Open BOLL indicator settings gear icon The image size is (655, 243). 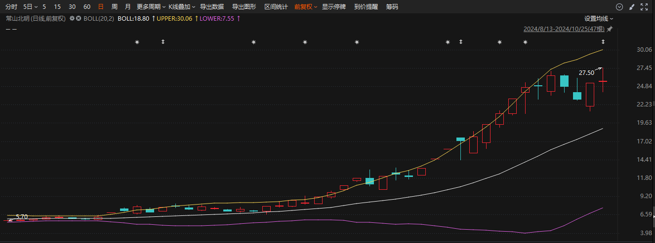(72, 18)
